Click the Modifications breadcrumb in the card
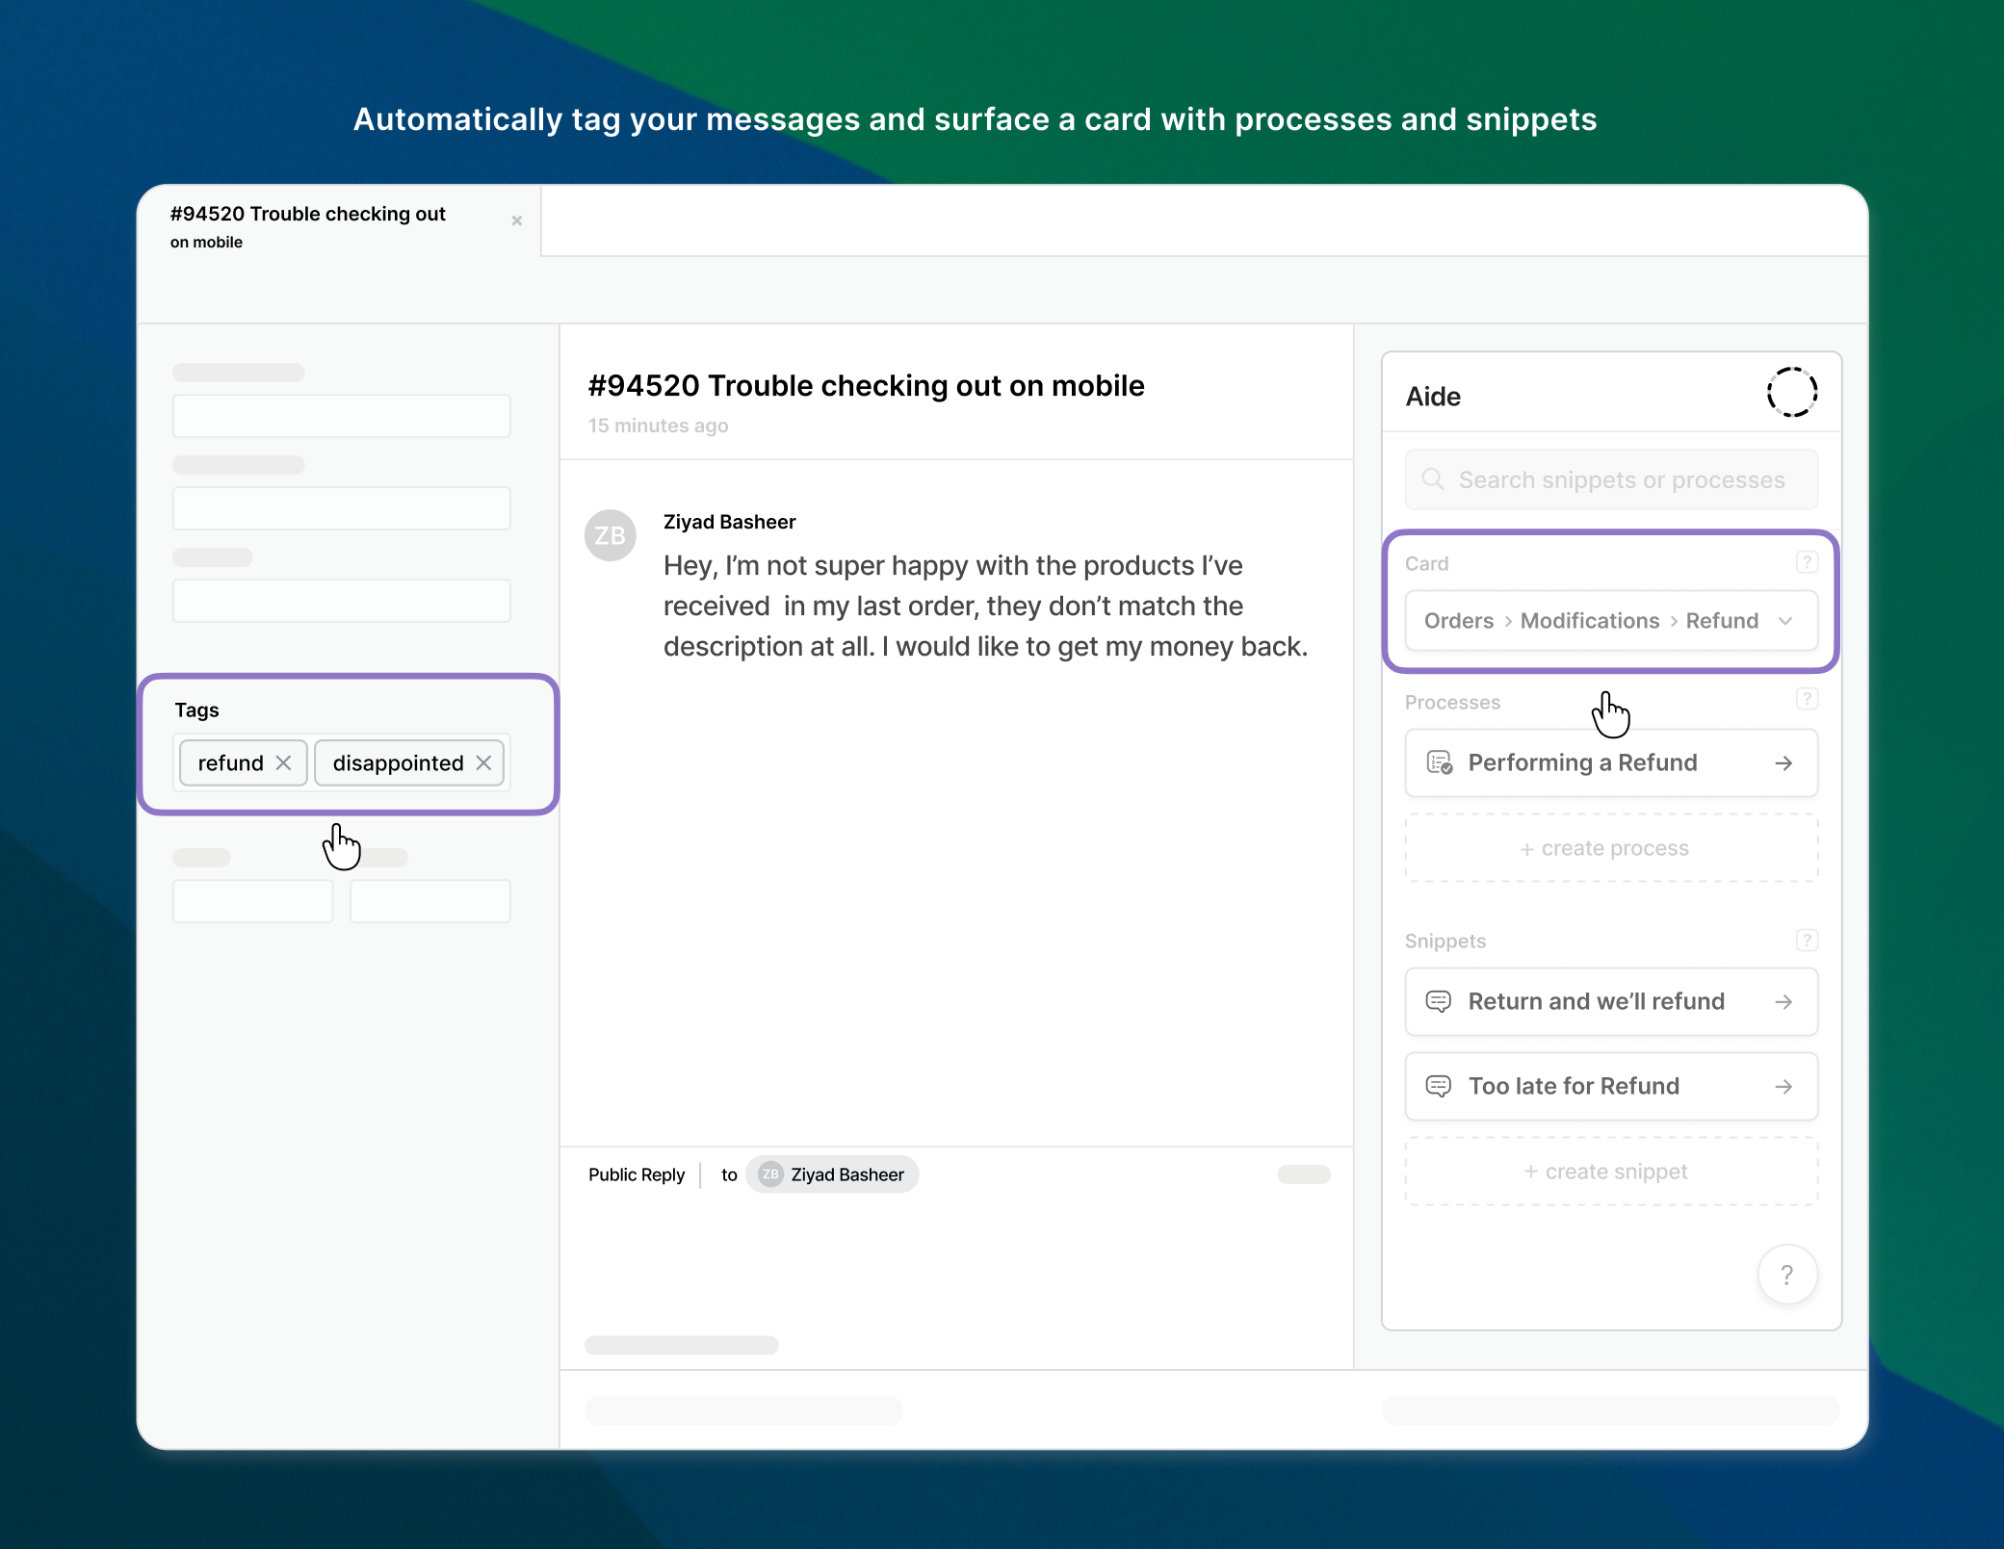The height and width of the screenshot is (1549, 2004). click(x=1589, y=621)
